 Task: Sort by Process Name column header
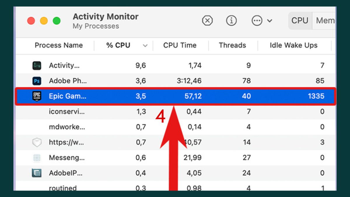59,45
